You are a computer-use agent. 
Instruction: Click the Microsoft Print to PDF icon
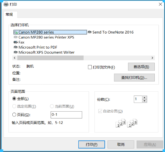coord(15,47)
